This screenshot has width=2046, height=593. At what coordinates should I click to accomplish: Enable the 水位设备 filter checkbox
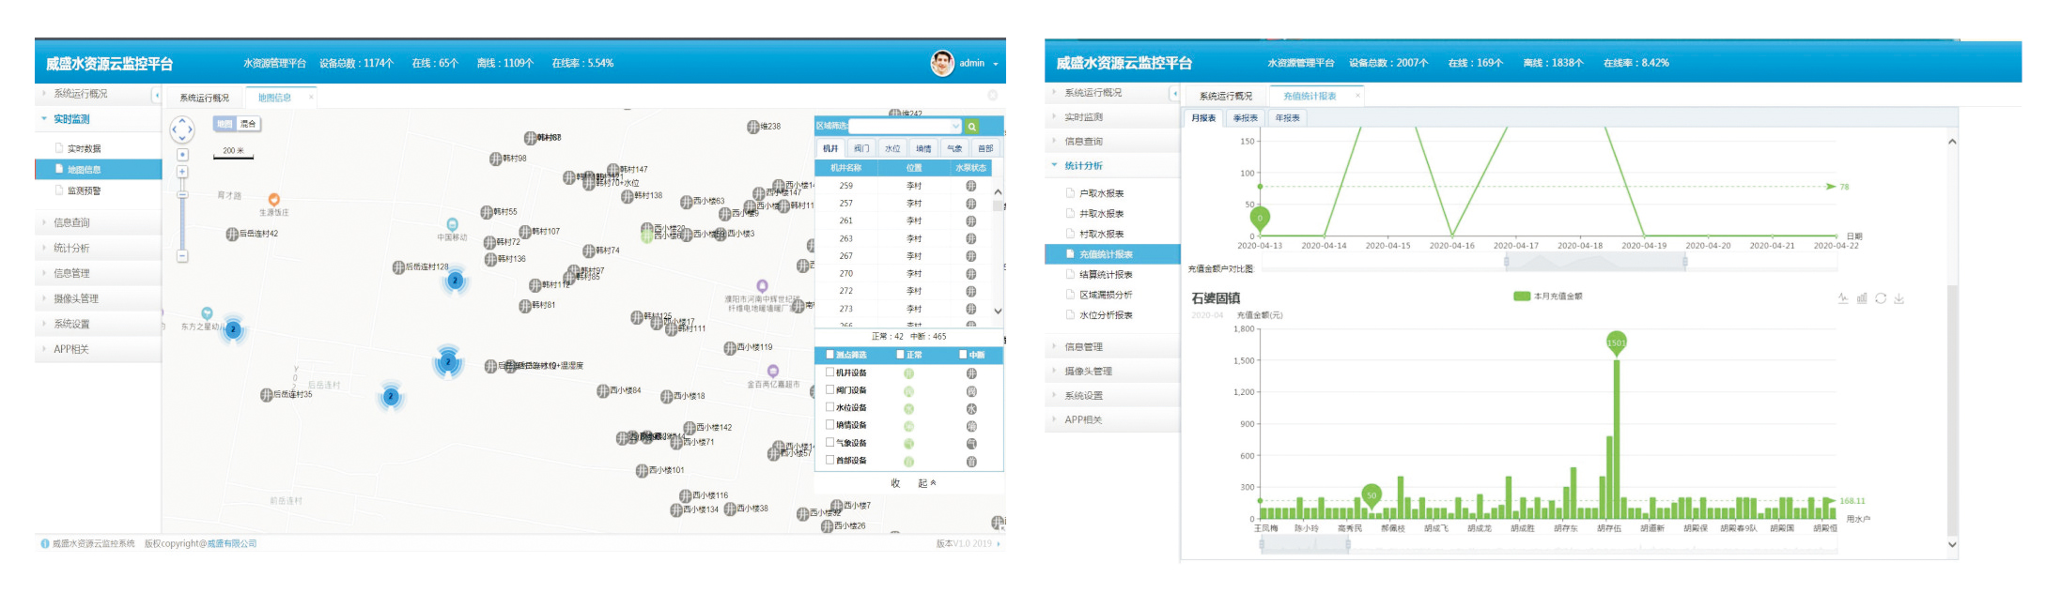829,407
